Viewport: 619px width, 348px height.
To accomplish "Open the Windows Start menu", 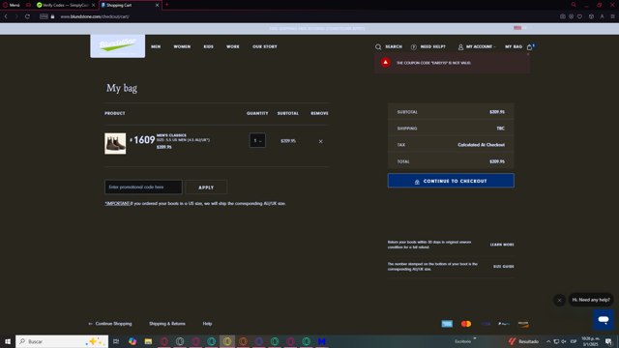I will tap(8, 341).
